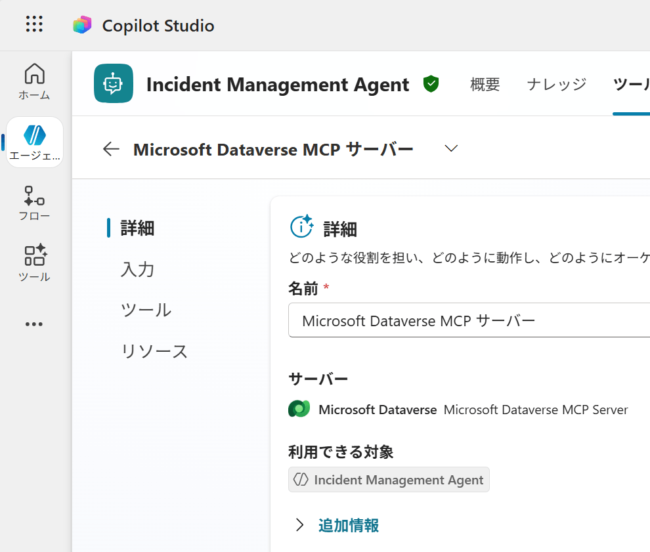Select リソース in the section navigation
The width and height of the screenshot is (650, 552).
[154, 351]
